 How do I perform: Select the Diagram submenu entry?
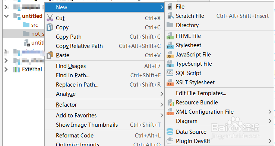click(219, 121)
